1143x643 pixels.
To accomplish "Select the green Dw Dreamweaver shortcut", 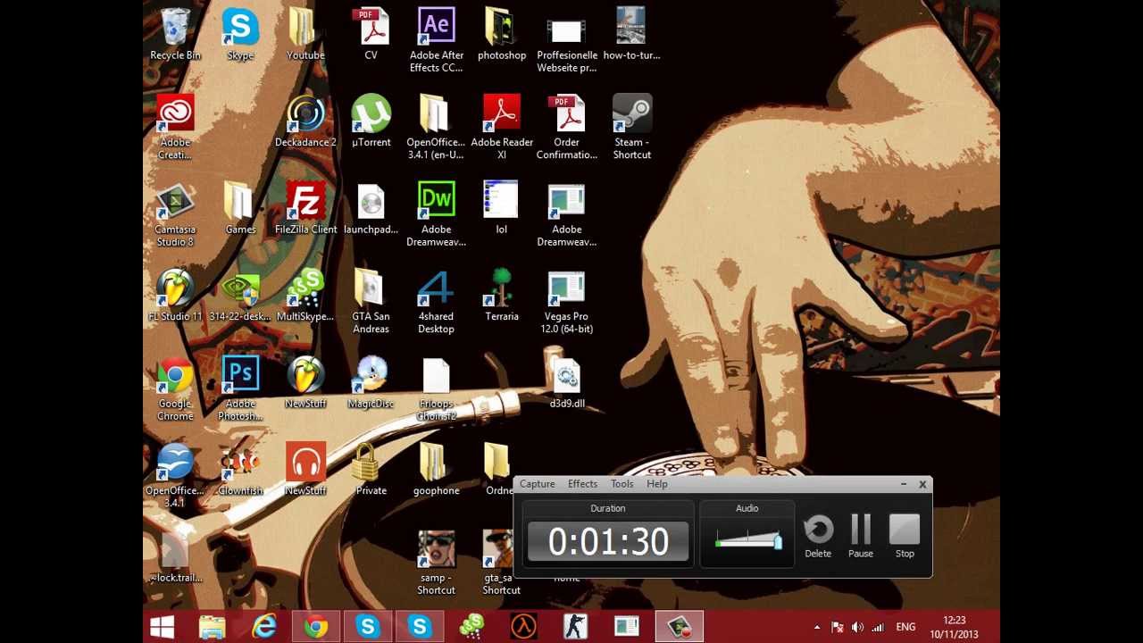I will (436, 214).
